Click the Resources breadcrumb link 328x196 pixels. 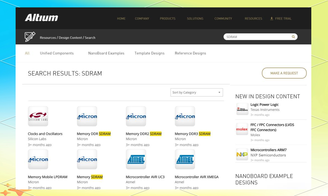click(48, 38)
